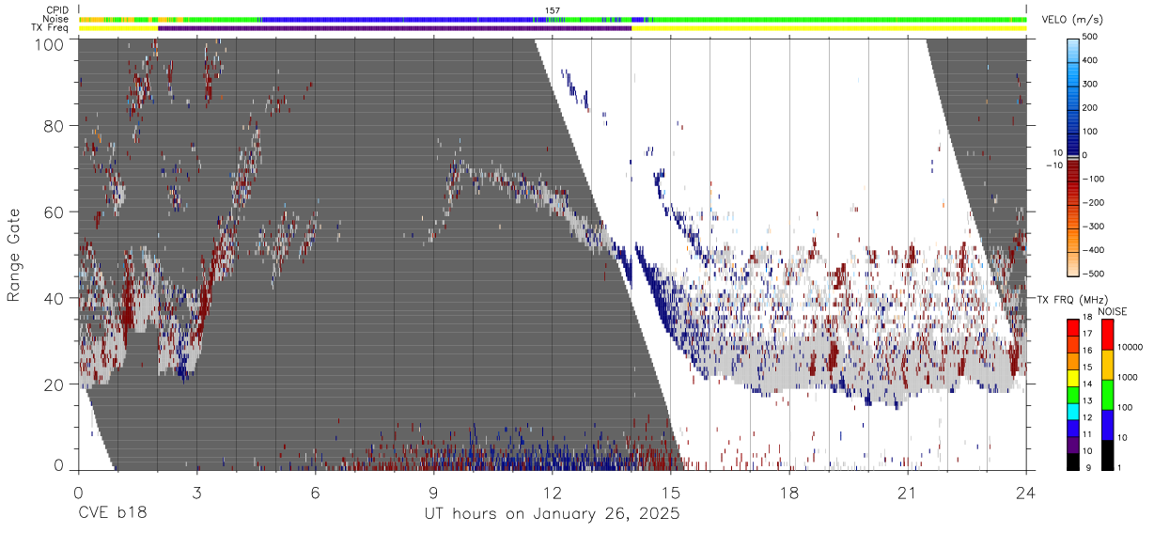This screenshot has width=1154, height=533.
Task: Click the red 17–18 MHz swatch
Action: (1074, 327)
